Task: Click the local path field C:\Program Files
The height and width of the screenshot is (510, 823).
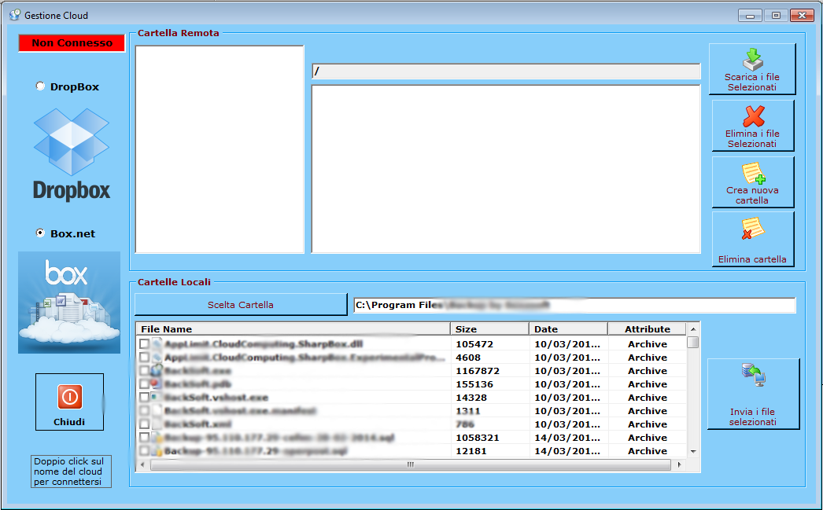Action: [574, 305]
